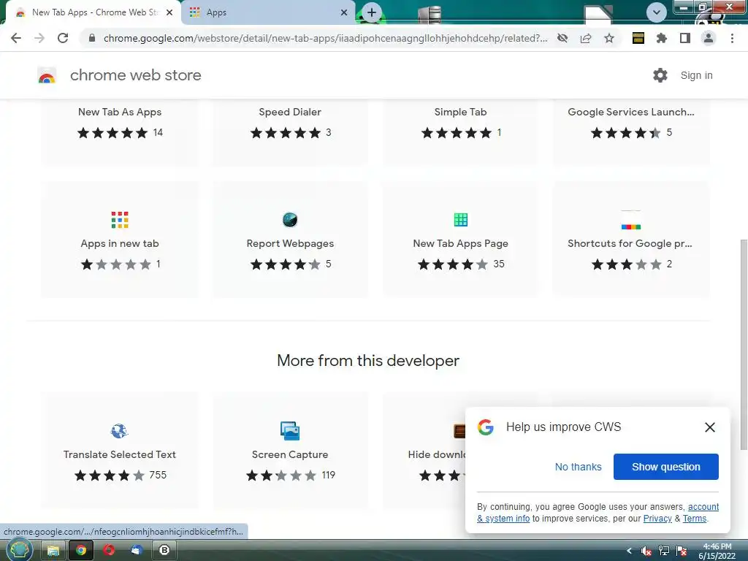Open Web Store settings gear

[x=660, y=75]
